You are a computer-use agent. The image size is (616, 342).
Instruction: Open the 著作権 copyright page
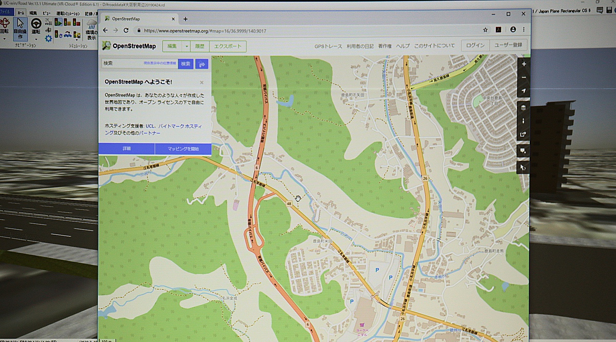point(384,46)
